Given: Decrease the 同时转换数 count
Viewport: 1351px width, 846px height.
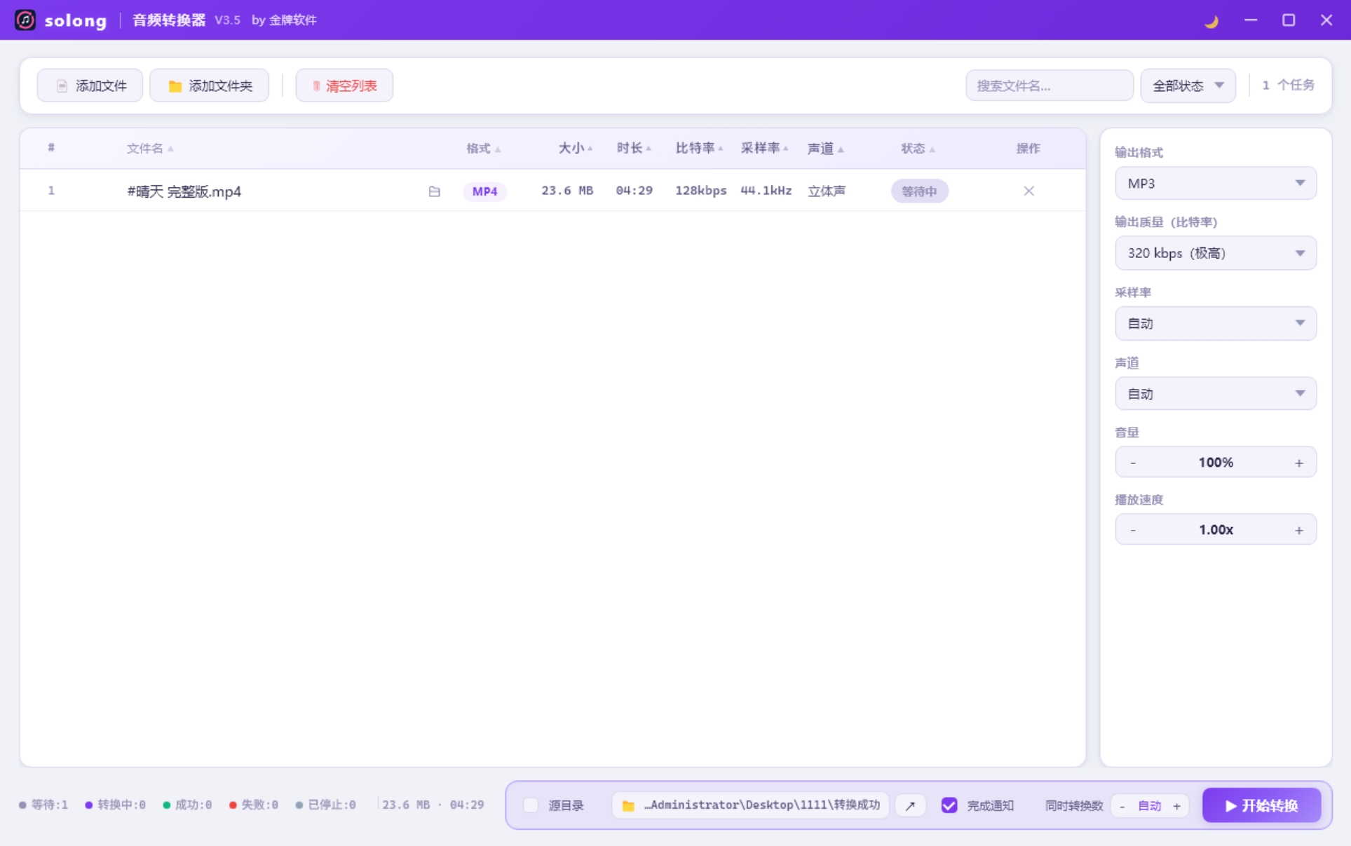Looking at the screenshot, I should point(1122,806).
